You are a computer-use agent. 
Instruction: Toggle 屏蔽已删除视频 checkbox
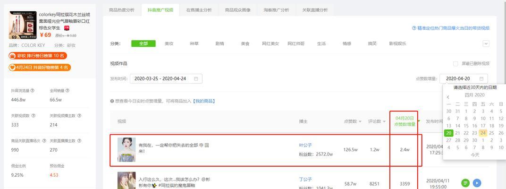[455, 64]
